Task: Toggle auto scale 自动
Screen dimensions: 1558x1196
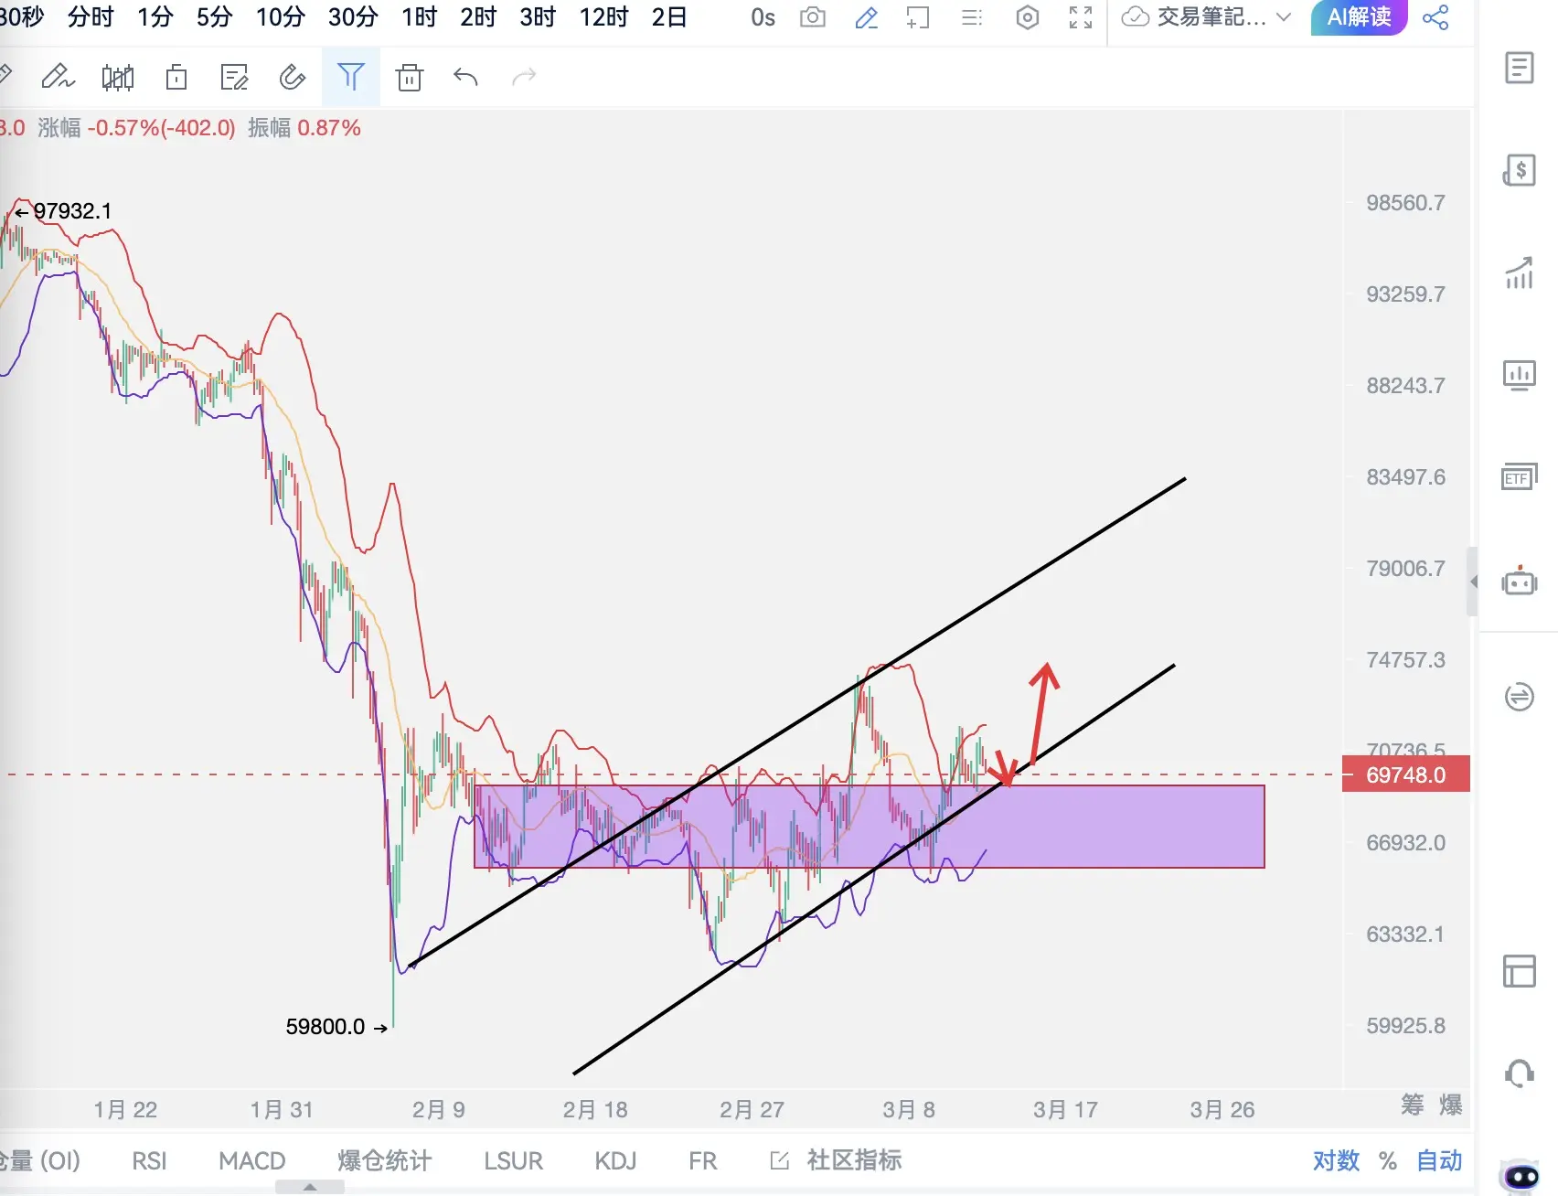Action: point(1439,1160)
